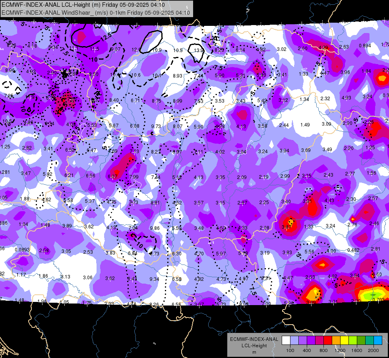
Task: Click the wind shear value 0.703
Action: tap(379, 300)
